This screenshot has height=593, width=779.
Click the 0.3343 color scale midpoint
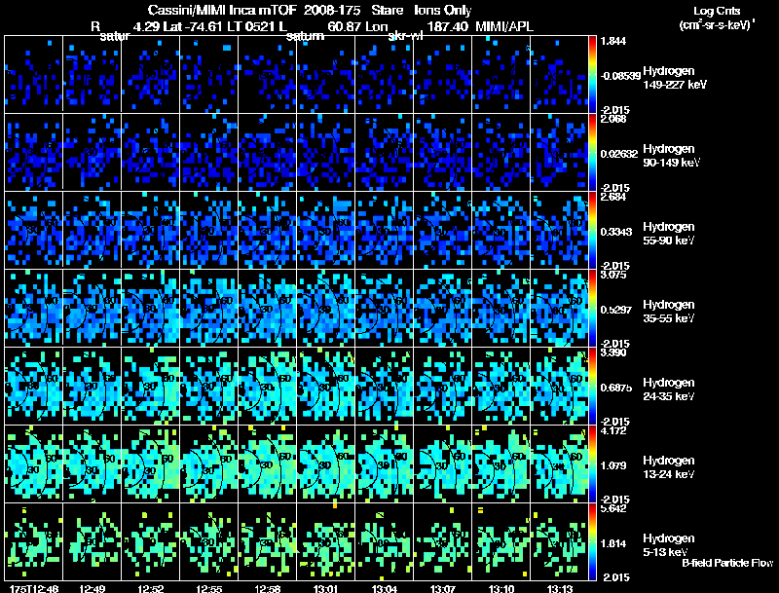pyautogui.click(x=616, y=232)
